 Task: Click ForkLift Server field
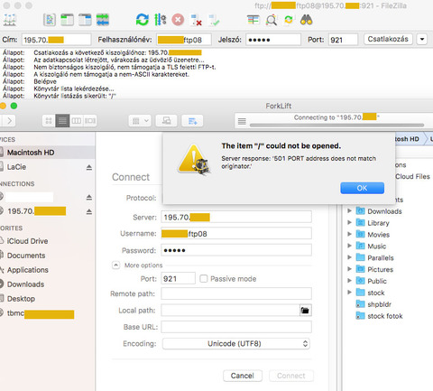tap(236, 217)
